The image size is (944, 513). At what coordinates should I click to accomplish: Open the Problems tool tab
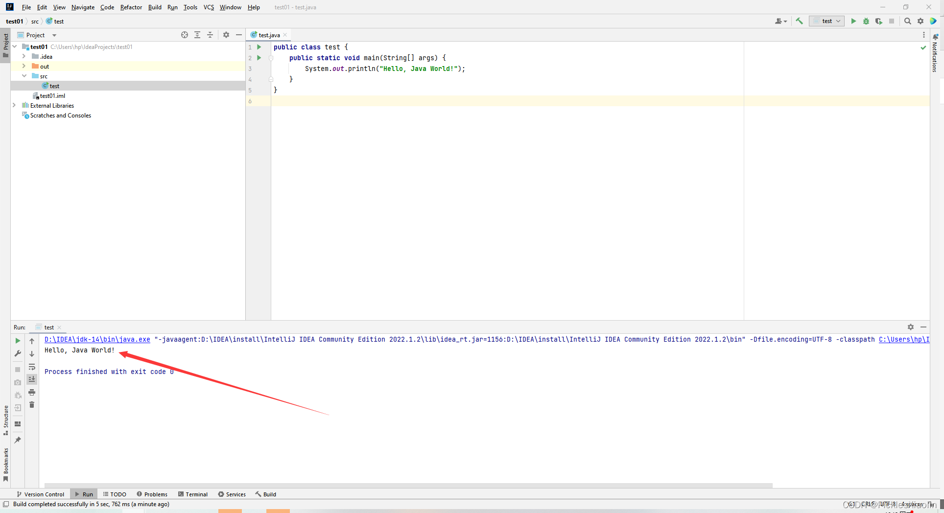pos(152,494)
